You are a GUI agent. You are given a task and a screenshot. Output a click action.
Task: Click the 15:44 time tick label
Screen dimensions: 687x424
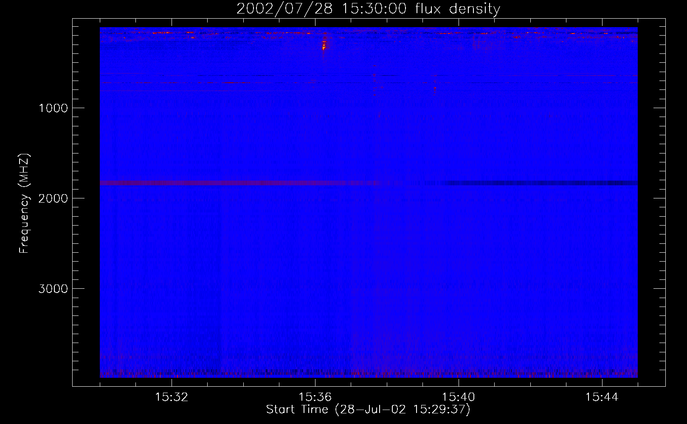(x=602, y=397)
